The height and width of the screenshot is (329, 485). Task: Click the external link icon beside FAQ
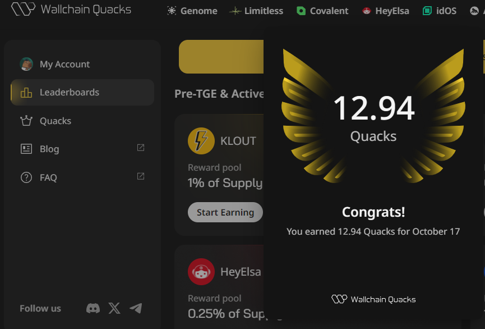(141, 176)
